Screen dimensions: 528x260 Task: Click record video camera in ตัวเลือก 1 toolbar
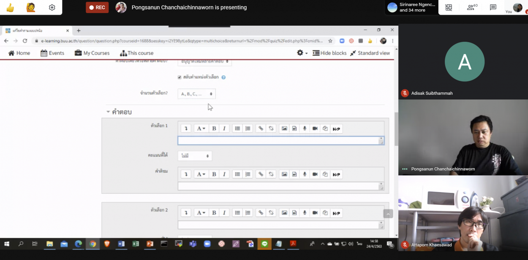[315, 129]
